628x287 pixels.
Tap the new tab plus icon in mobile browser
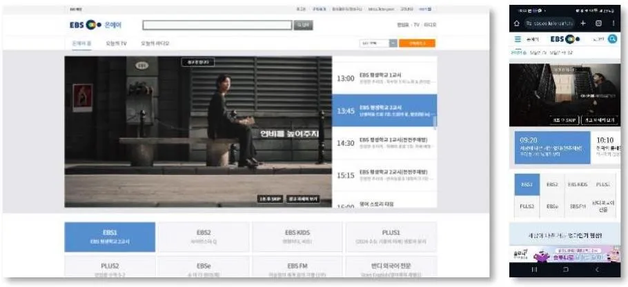(583, 23)
